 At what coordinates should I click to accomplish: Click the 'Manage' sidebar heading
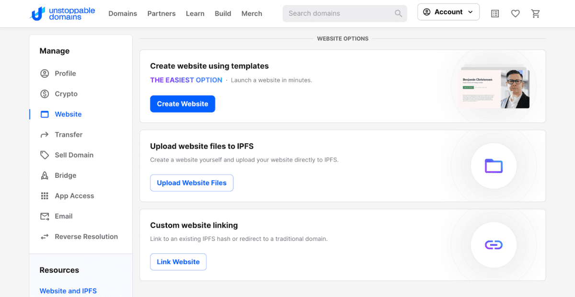click(x=55, y=51)
